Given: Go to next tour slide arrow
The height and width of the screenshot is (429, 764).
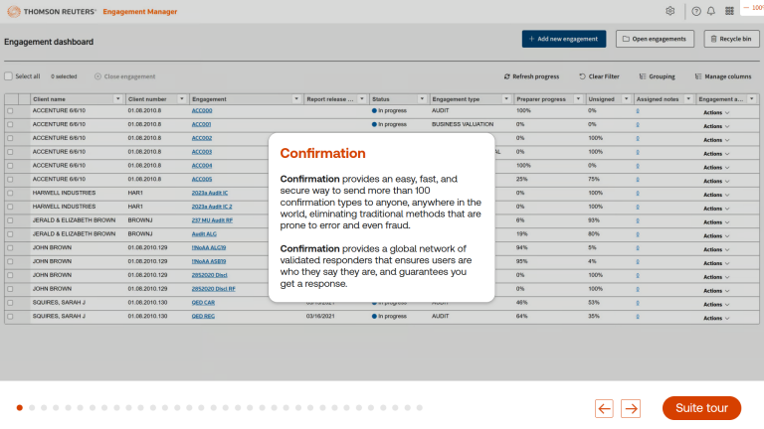Looking at the screenshot, I should pos(631,408).
